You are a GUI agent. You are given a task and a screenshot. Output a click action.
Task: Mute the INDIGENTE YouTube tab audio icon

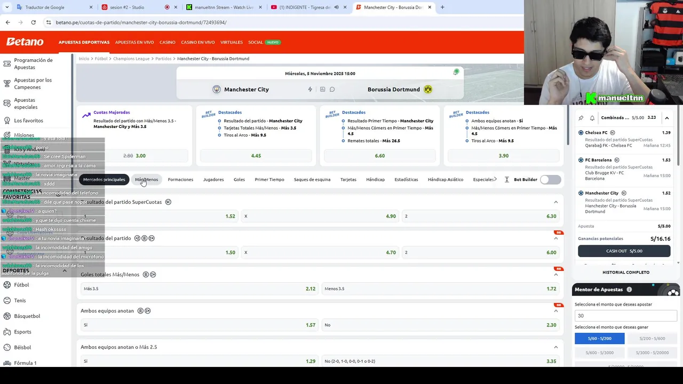[x=336, y=7]
